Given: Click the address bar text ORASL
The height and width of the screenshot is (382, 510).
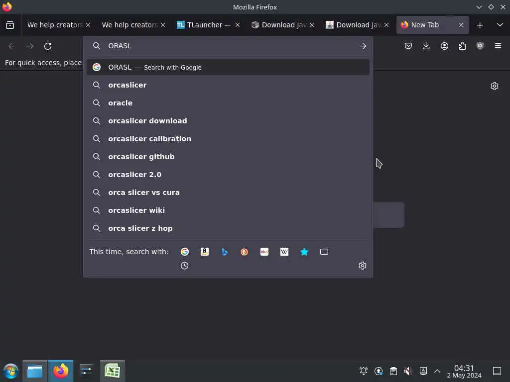Looking at the screenshot, I should tap(120, 46).
